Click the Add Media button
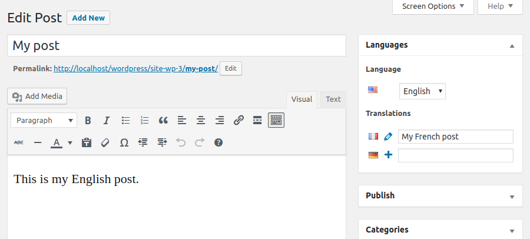The width and height of the screenshot is (530, 239). [x=38, y=96]
